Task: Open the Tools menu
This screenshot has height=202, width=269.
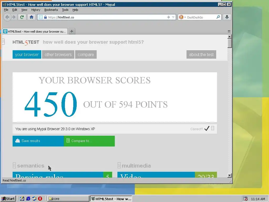Action: click(65, 10)
